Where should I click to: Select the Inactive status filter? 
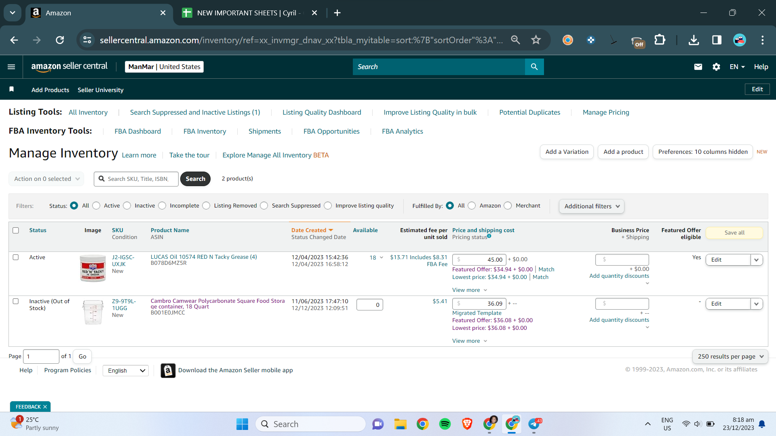[127, 205]
